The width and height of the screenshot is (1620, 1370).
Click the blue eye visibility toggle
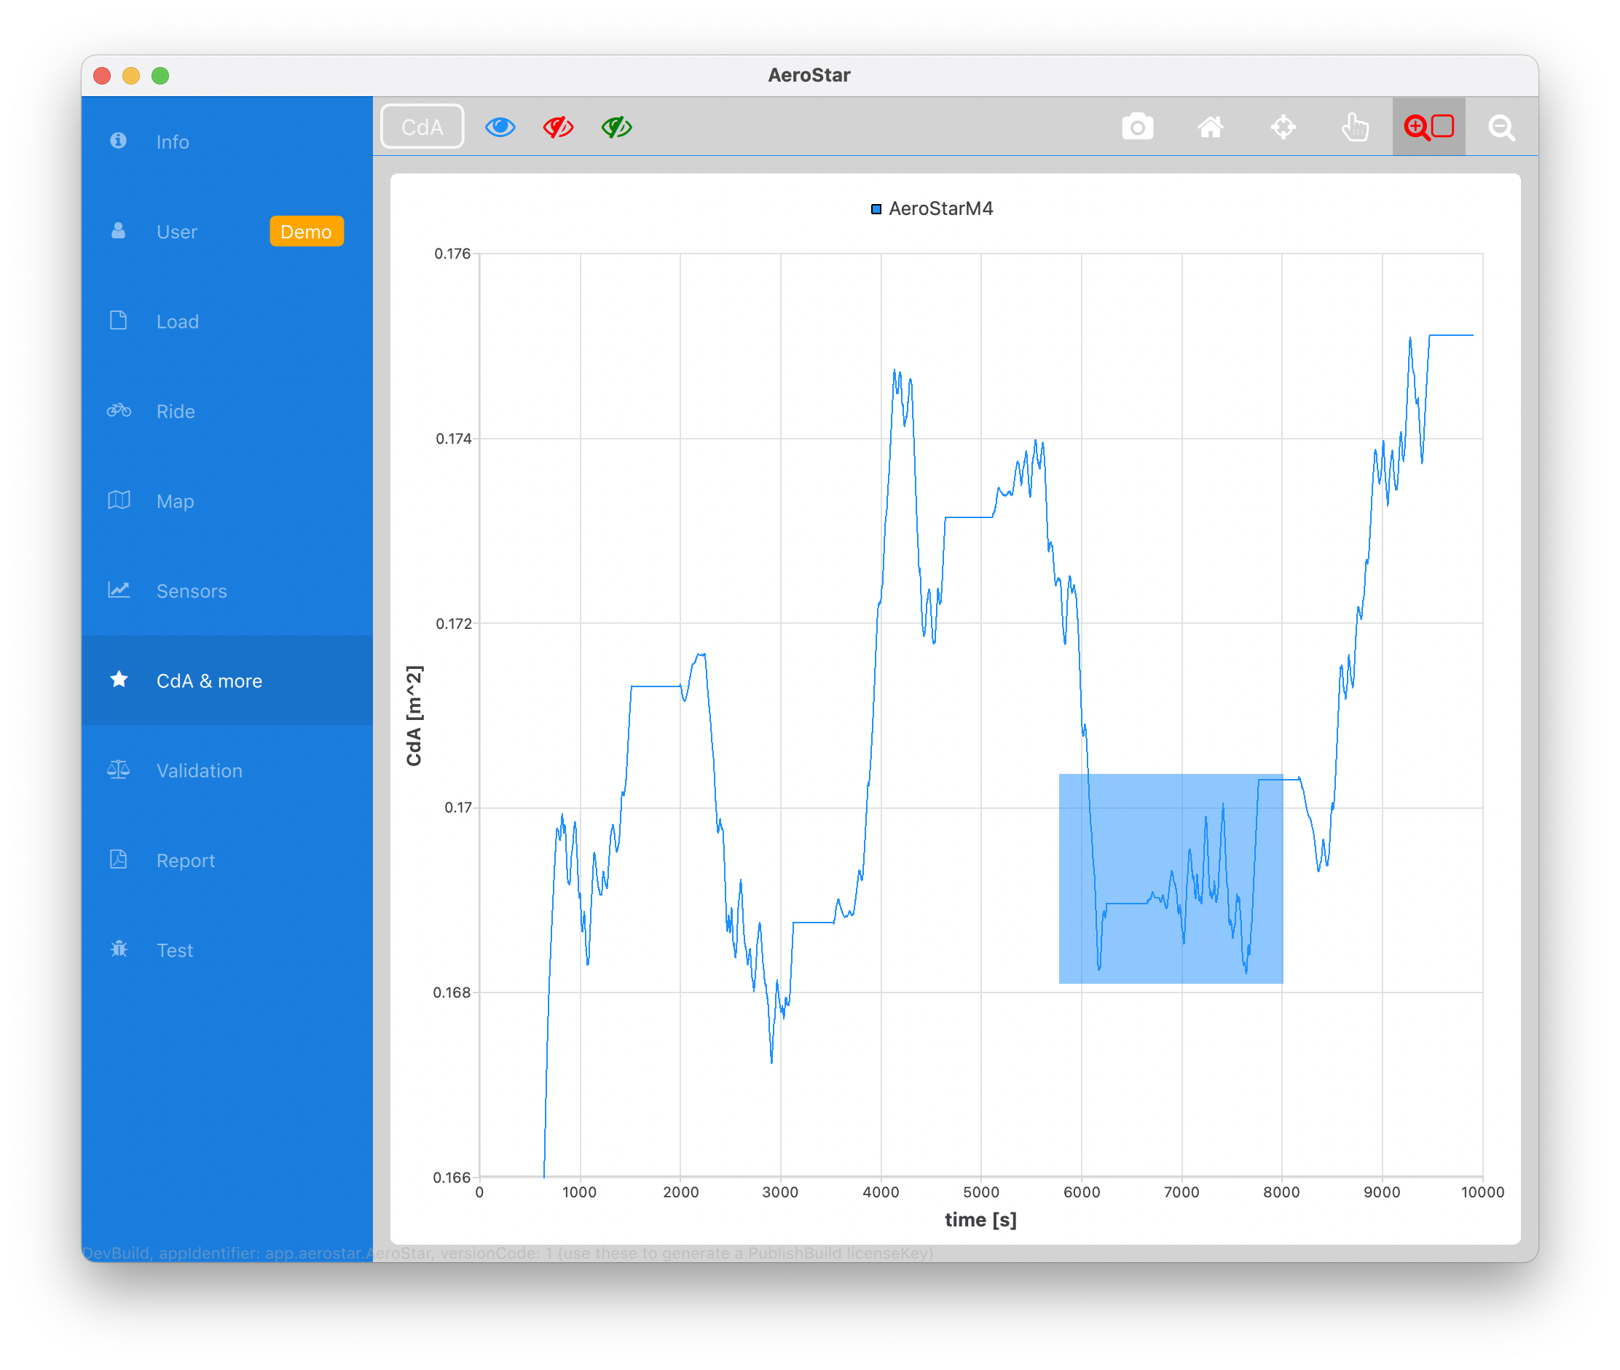(x=500, y=127)
